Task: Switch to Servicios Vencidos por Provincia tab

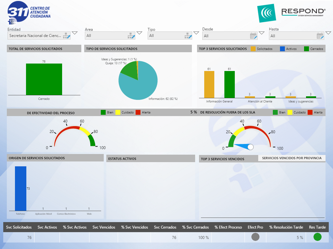Action: click(292, 158)
